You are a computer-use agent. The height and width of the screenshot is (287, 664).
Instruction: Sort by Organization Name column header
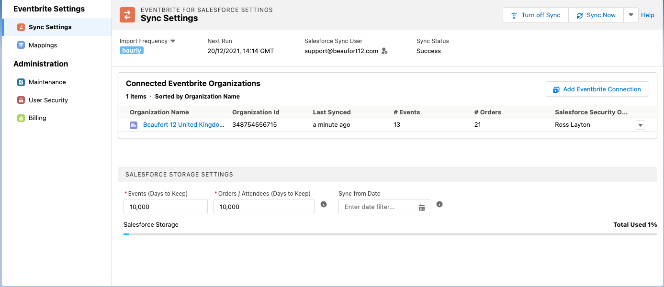tap(159, 112)
